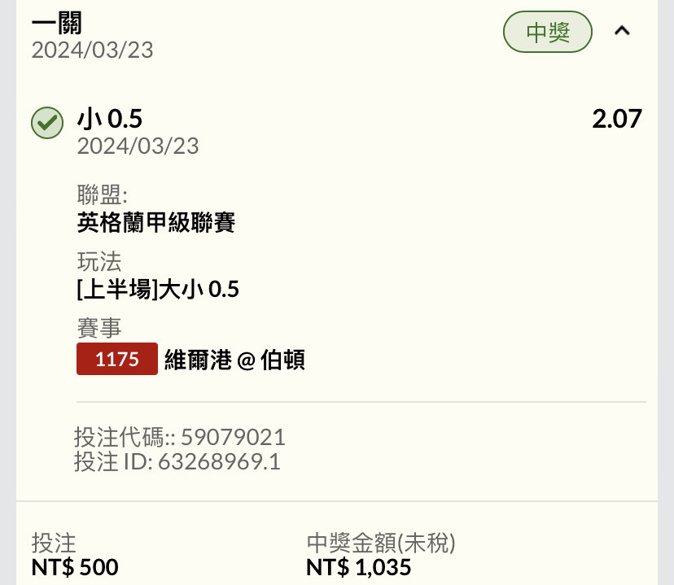
Task: Click the 投注 ID 63268969.1 text
Action: 177,461
